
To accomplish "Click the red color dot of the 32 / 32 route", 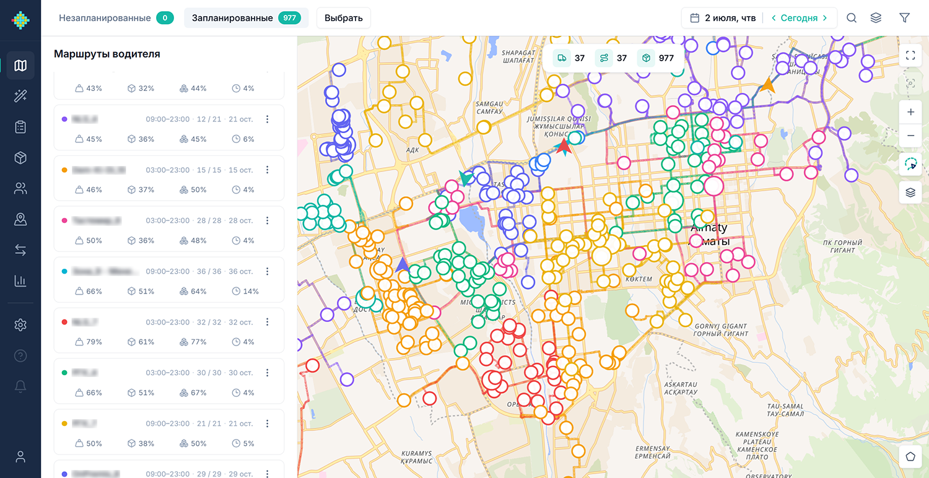I will click(x=65, y=322).
